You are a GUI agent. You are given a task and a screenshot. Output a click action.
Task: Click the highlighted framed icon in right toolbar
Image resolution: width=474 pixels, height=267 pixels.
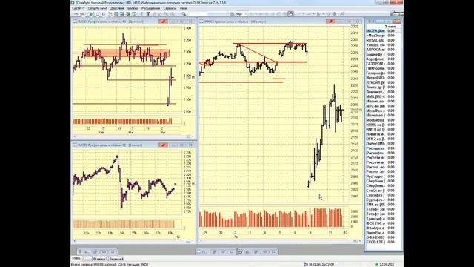click(x=291, y=14)
